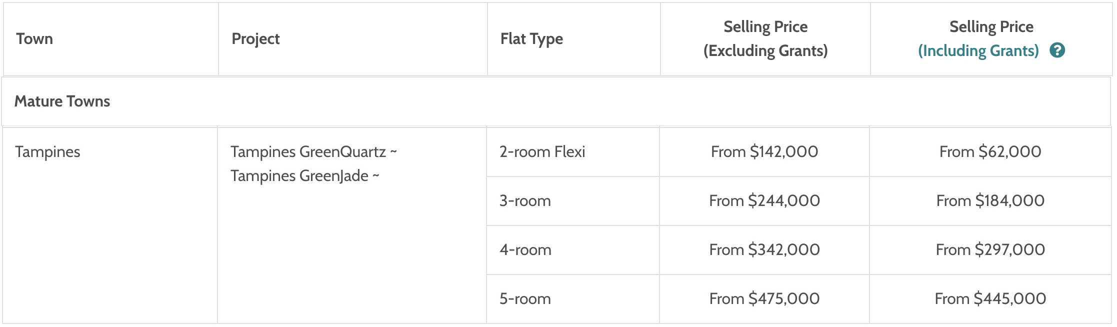Click the 3-room flat type cell
Viewport: 1117px width, 327px height.
coord(573,201)
